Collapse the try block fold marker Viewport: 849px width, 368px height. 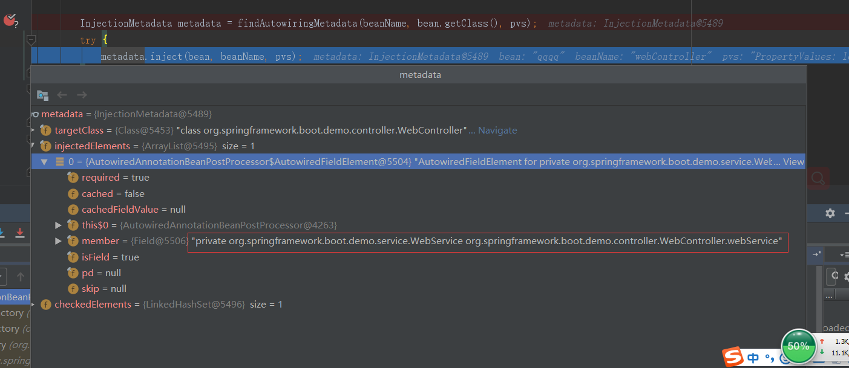(x=31, y=40)
